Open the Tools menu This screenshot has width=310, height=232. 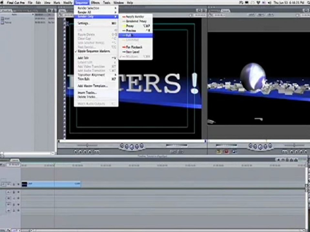point(107,3)
